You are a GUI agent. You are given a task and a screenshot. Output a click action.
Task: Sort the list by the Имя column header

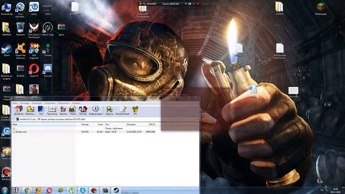pyautogui.click(x=43, y=124)
